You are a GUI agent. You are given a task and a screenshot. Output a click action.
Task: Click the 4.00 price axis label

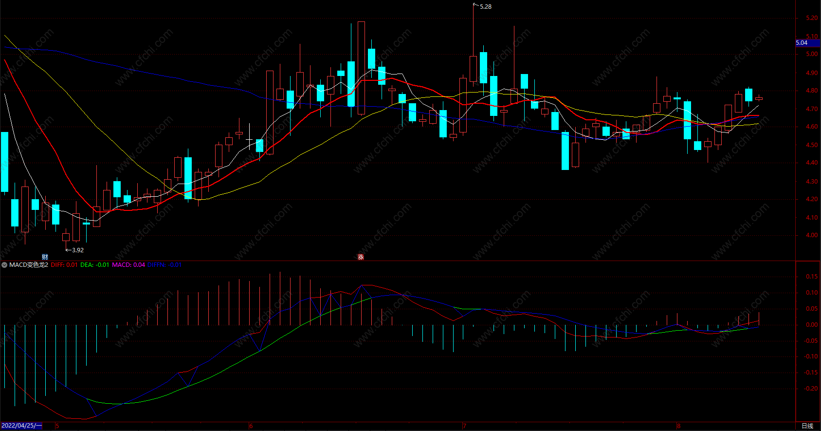pos(812,235)
